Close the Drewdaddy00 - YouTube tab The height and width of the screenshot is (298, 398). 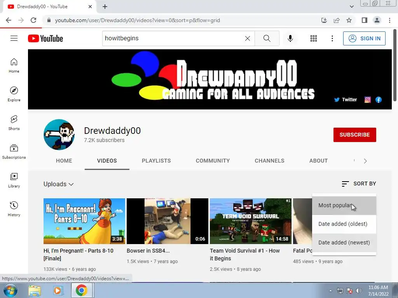click(x=90, y=7)
